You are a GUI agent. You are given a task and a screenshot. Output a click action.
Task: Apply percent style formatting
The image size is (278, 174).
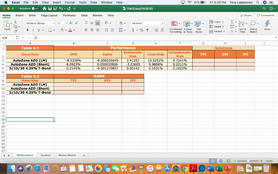point(141,30)
